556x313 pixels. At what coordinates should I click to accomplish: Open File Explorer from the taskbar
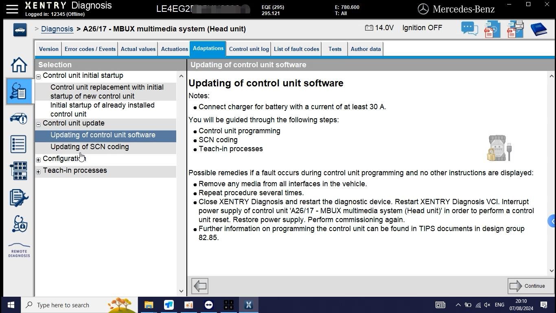click(x=149, y=305)
